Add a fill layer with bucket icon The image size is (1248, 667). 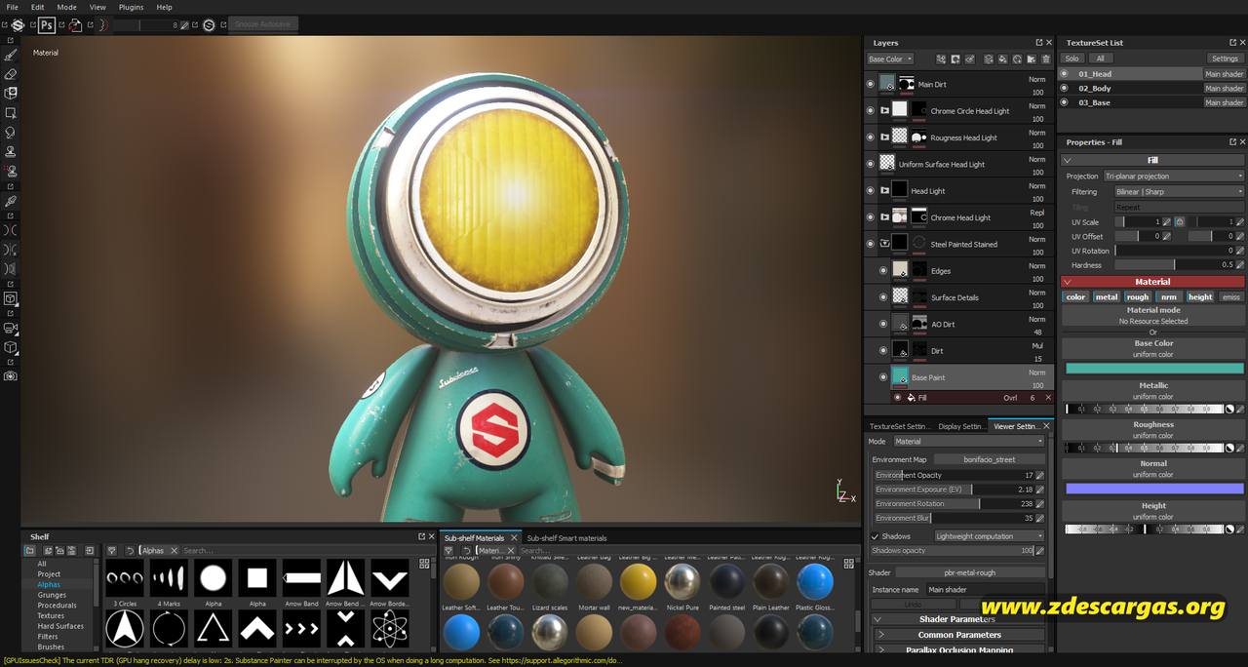click(x=1002, y=59)
